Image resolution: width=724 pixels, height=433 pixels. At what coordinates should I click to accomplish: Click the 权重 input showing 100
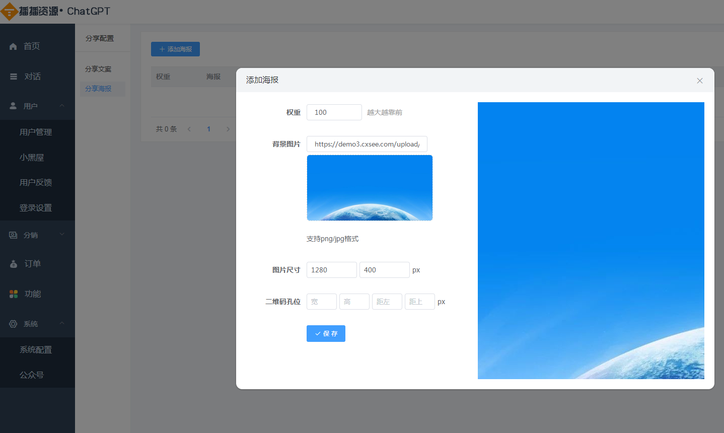pos(334,112)
